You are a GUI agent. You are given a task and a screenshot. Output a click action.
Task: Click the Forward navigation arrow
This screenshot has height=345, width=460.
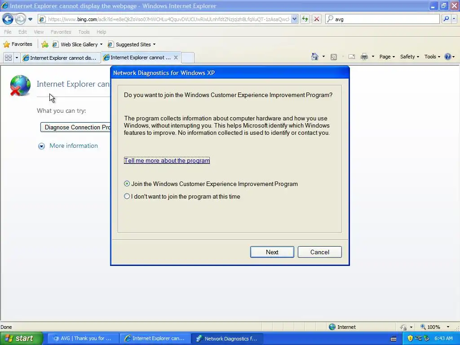pos(20,19)
